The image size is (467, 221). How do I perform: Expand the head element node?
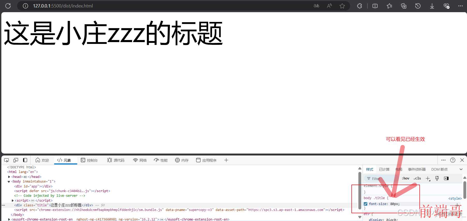click(9, 177)
